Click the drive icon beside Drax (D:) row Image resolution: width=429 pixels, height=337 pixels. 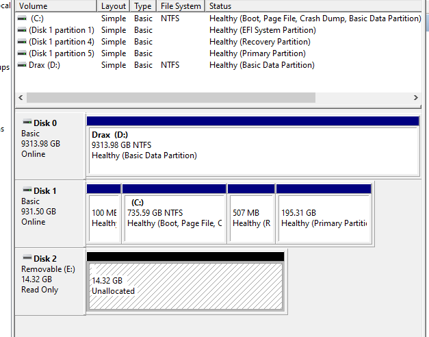click(x=22, y=65)
